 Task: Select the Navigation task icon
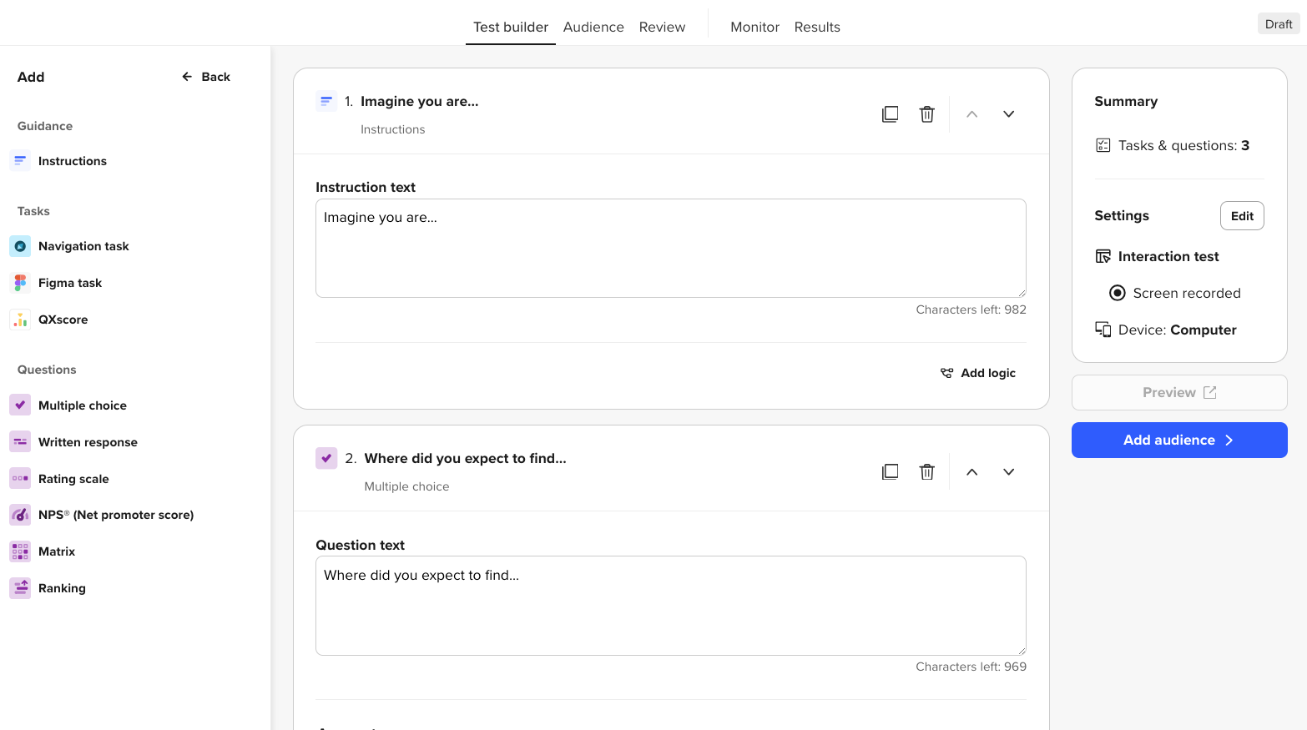pyautogui.click(x=20, y=245)
